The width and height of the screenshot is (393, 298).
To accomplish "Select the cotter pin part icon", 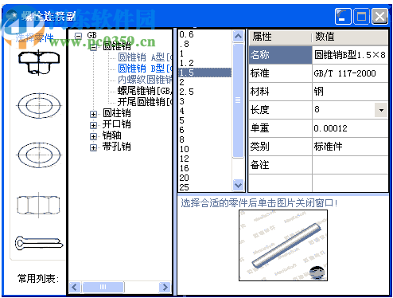I will point(39,243).
